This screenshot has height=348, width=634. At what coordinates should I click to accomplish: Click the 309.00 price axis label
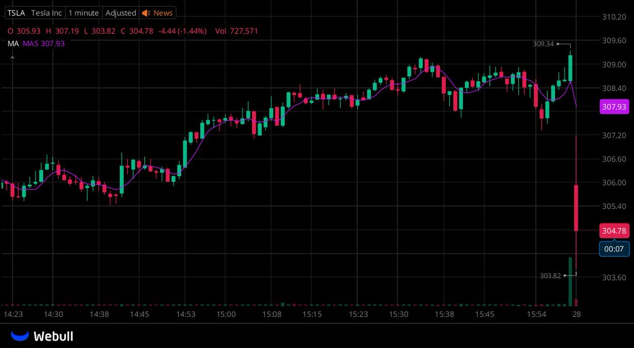click(614, 64)
